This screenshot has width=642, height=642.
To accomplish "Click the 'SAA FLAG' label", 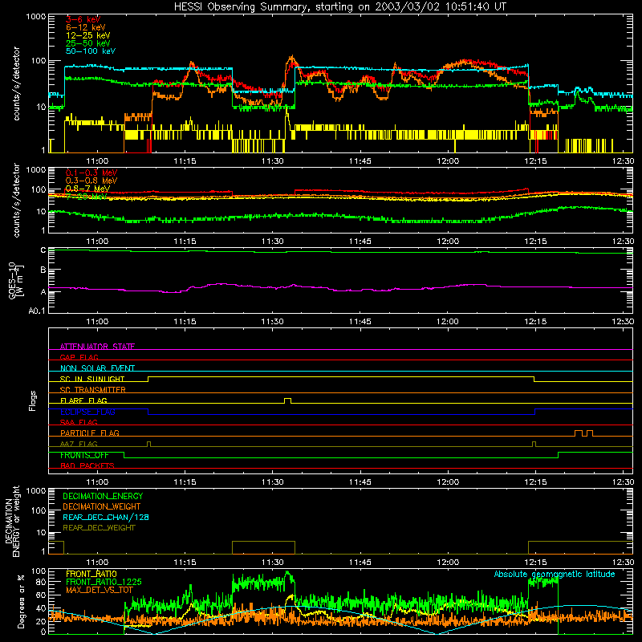I will coord(79,422).
